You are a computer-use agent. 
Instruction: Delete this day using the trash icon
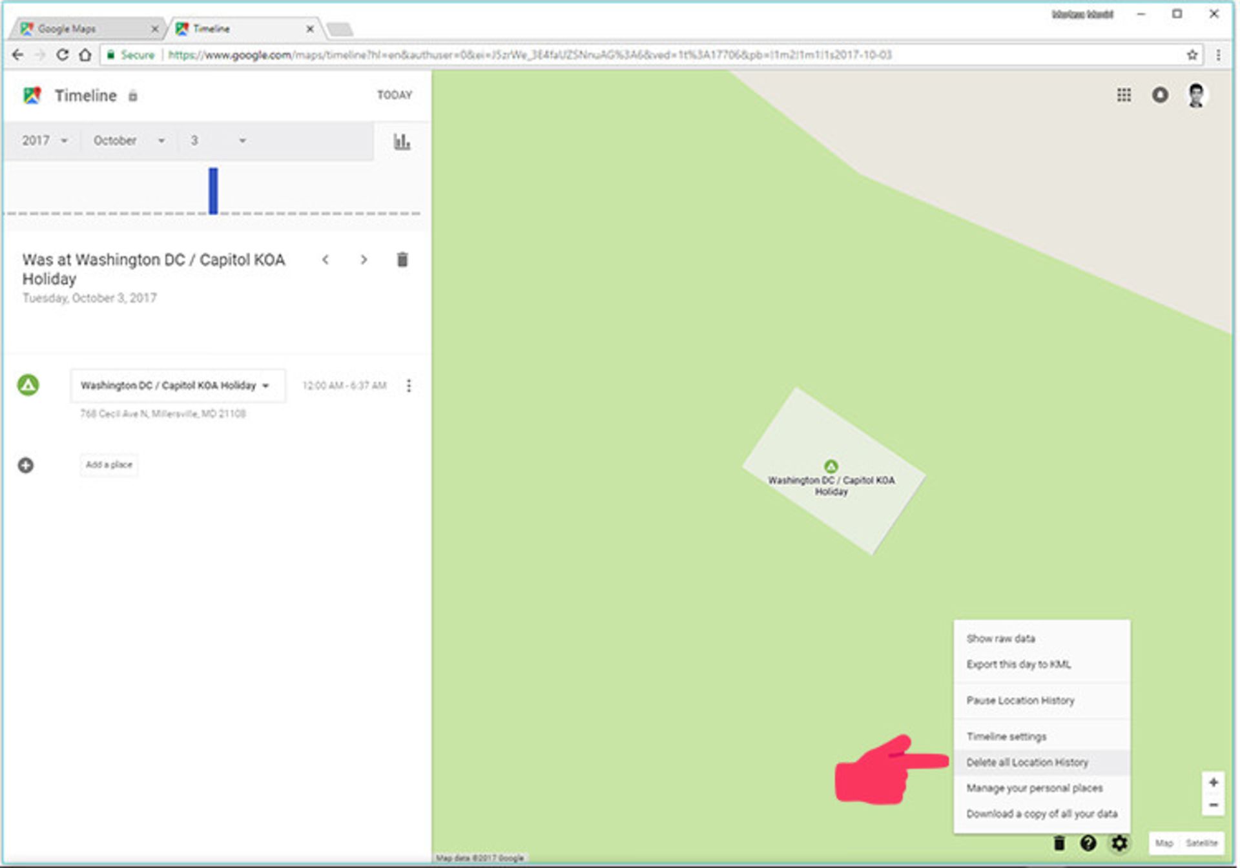point(402,260)
